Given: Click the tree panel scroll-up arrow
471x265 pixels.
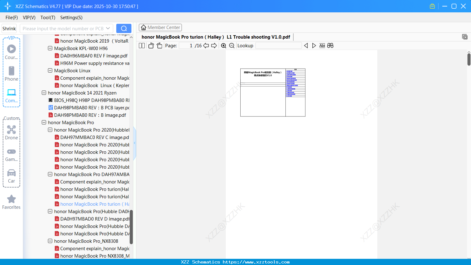Looking at the screenshot, I should click(131, 37).
